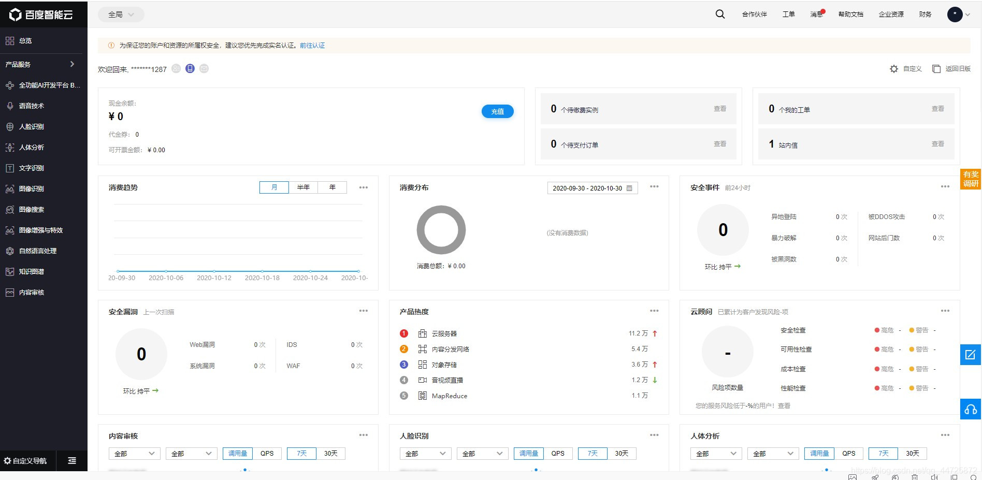
Task: Select 月 in consumption trend
Action: [274, 187]
